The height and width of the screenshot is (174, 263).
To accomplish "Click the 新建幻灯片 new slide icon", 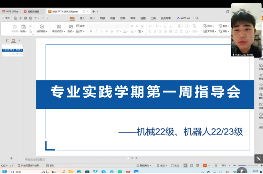I will click(x=59, y=26).
